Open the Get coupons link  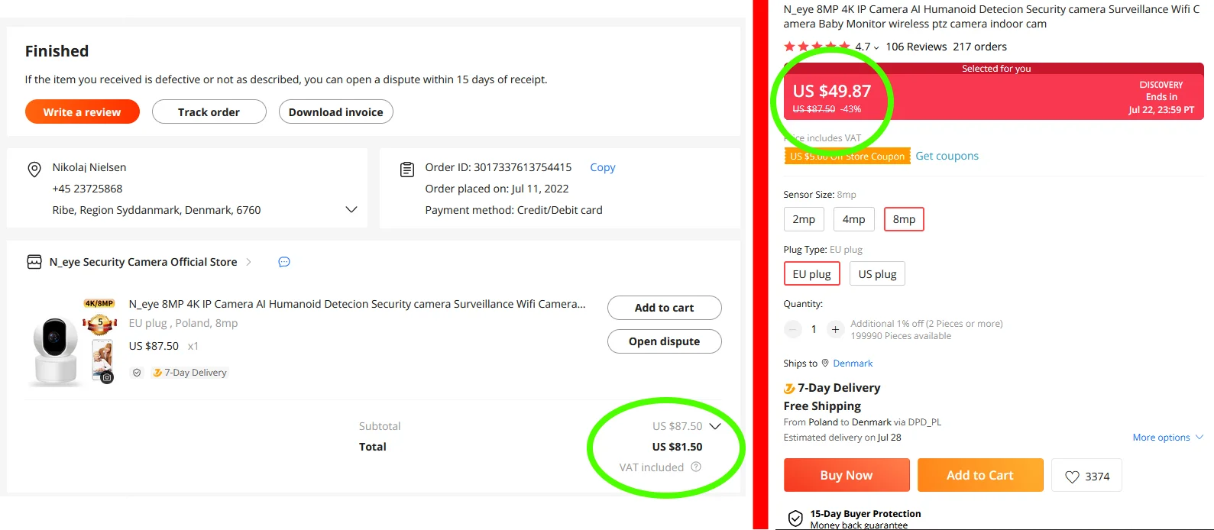point(947,156)
